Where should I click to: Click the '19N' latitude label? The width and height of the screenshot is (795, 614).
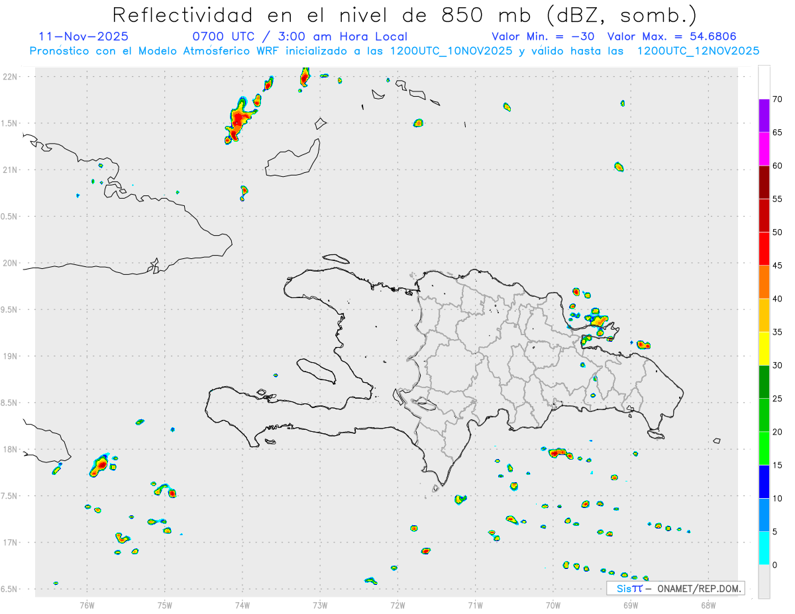(10, 356)
